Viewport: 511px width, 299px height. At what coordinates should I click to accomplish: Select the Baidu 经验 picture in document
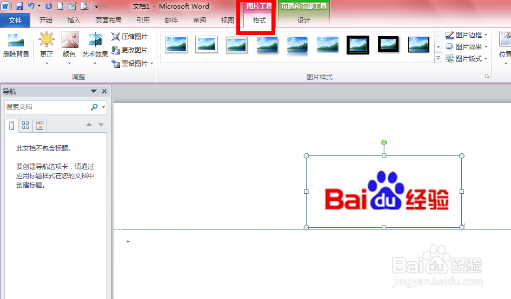tap(384, 192)
